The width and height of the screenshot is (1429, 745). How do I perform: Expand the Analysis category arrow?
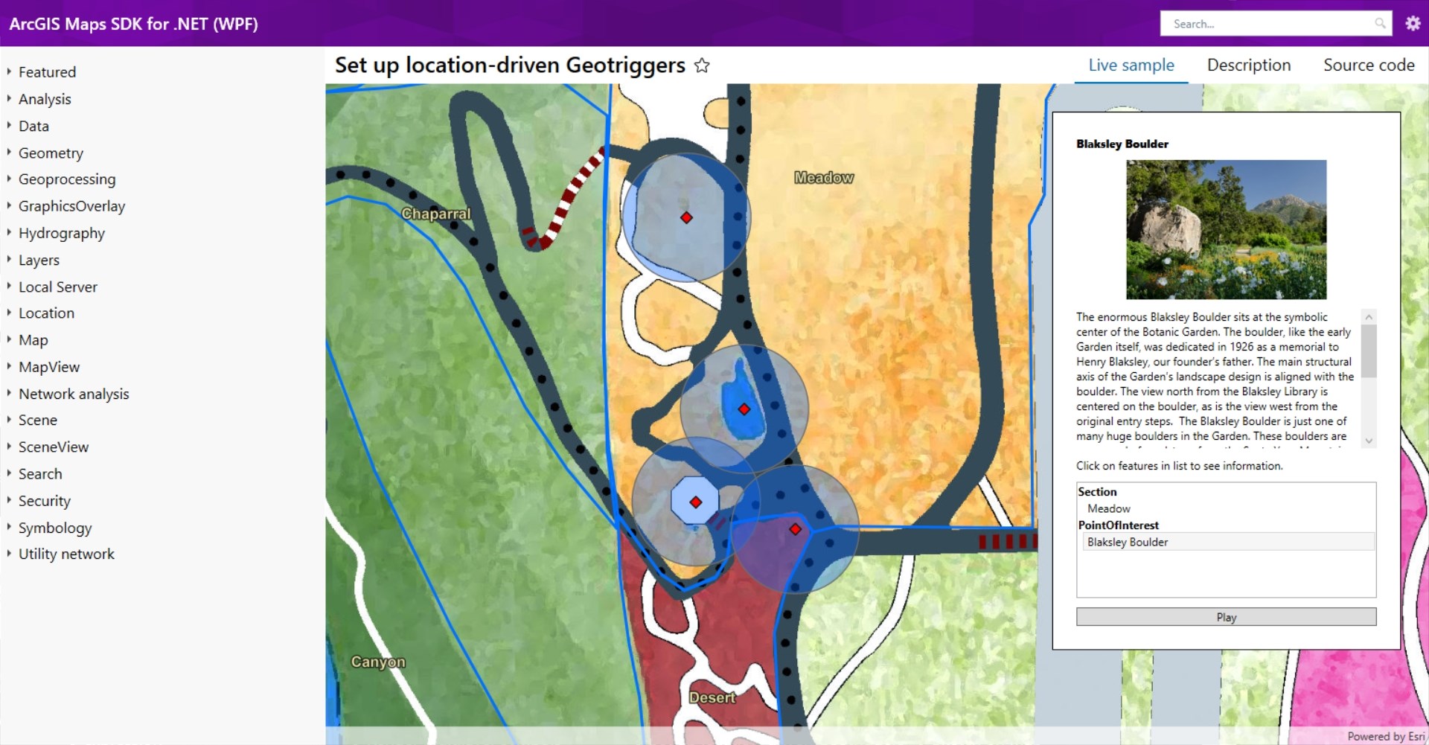tap(9, 98)
